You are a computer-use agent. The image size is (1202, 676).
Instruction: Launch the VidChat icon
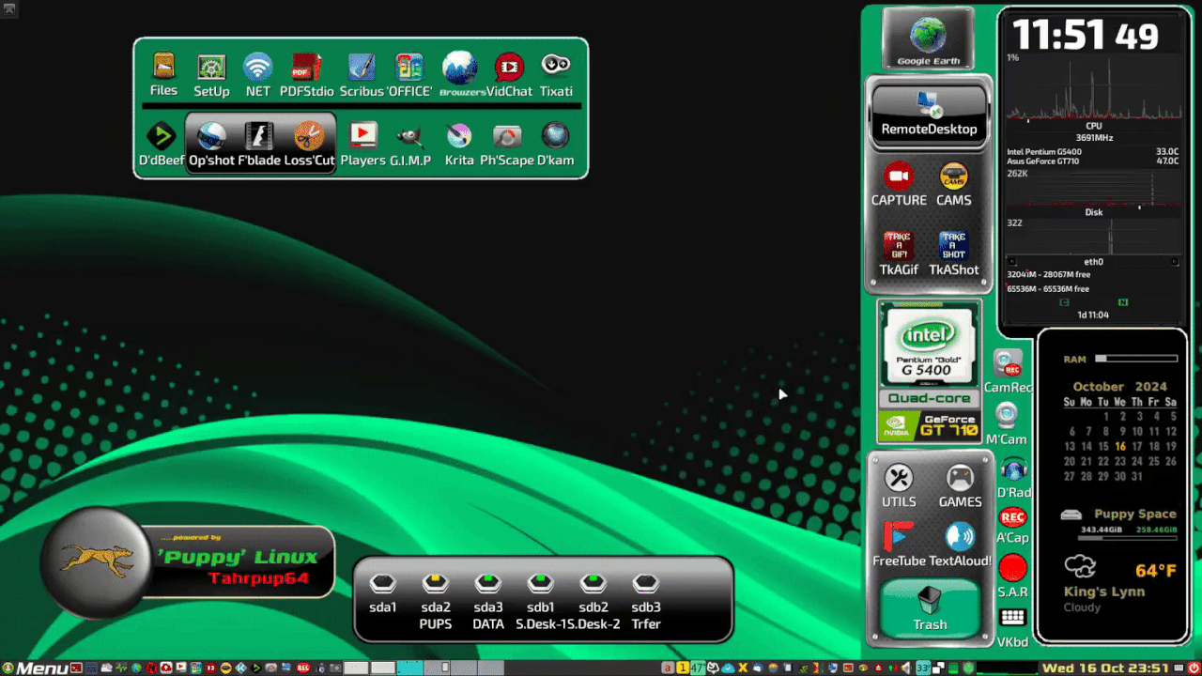coord(509,68)
